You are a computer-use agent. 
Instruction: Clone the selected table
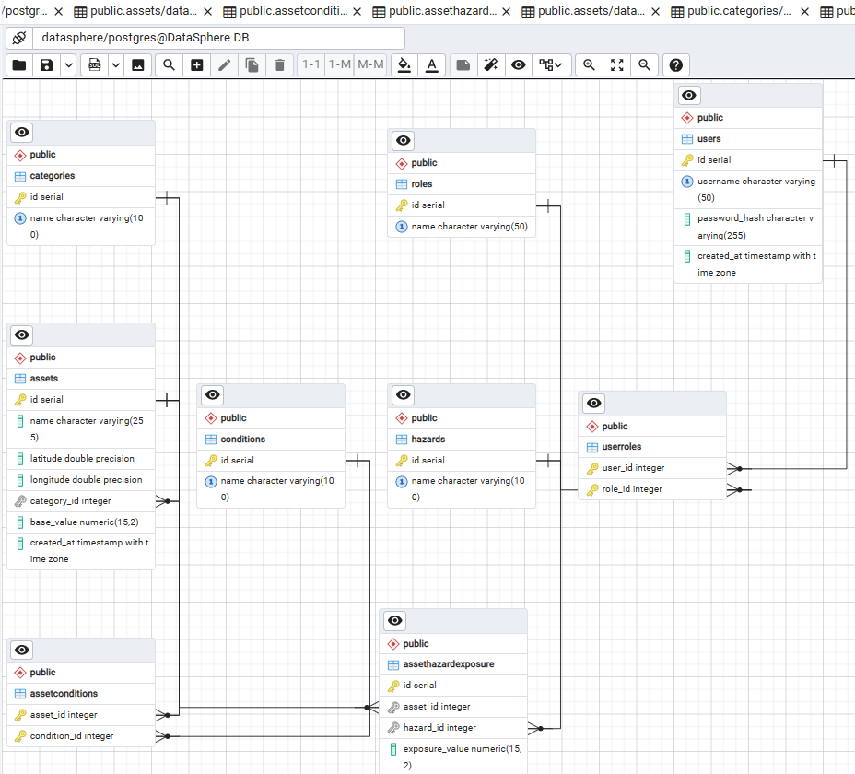(x=252, y=65)
